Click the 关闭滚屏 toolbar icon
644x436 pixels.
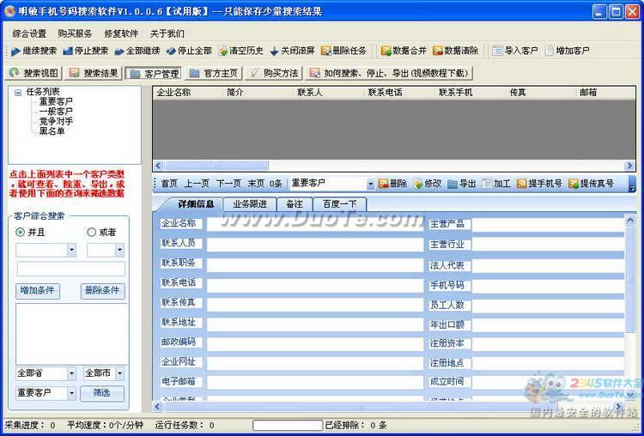coord(275,51)
